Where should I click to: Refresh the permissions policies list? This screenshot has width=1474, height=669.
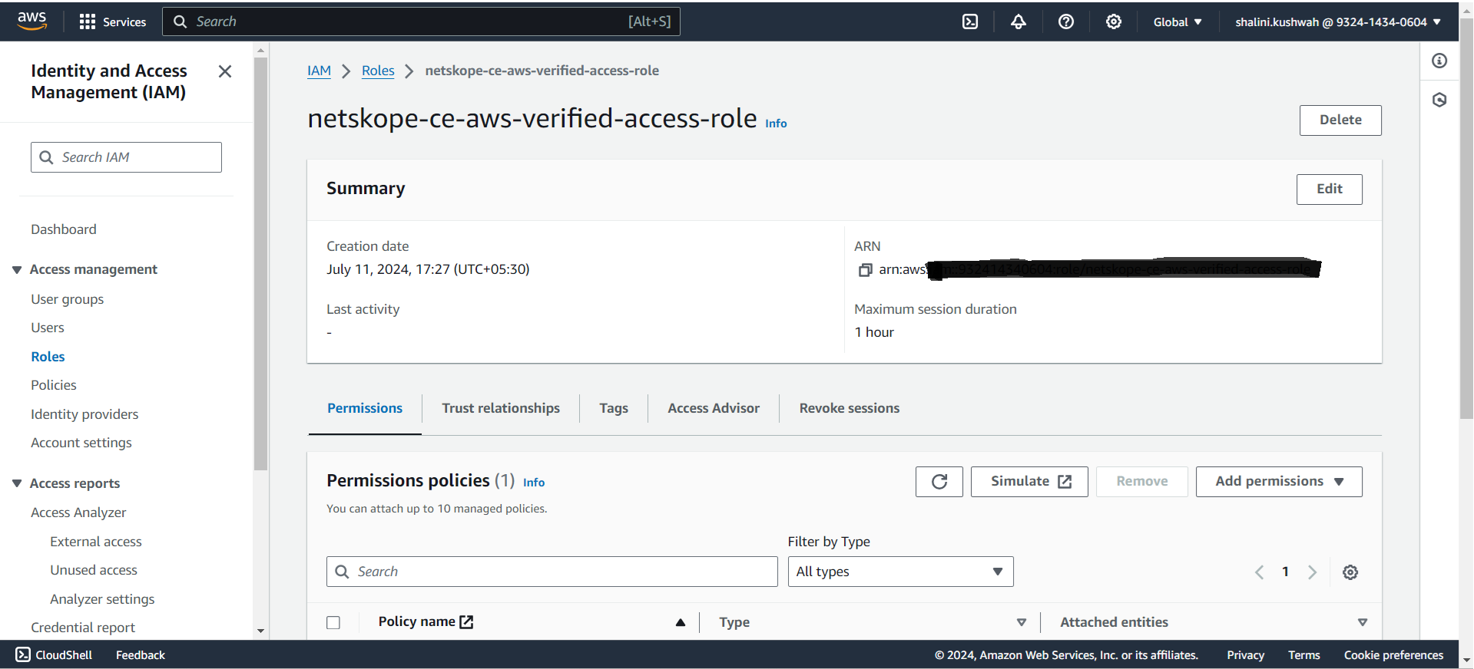coord(939,482)
